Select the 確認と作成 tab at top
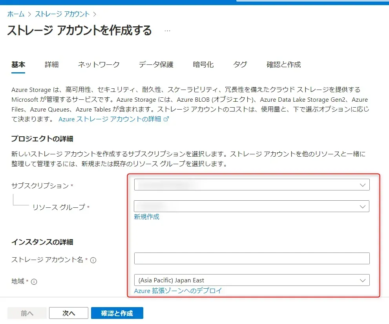The image size is (389, 324). [x=283, y=65]
